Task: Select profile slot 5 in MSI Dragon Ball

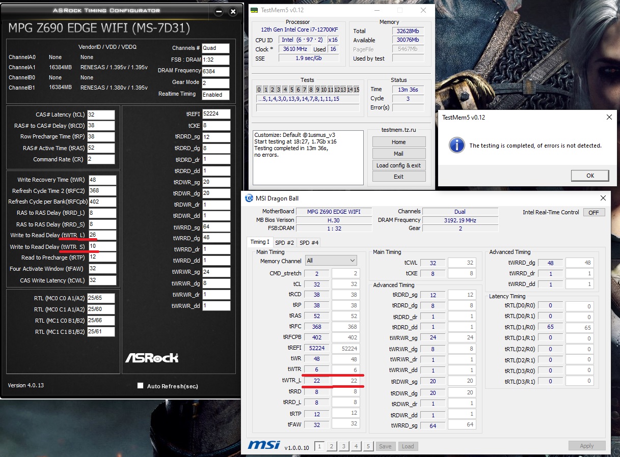Action: (368, 446)
